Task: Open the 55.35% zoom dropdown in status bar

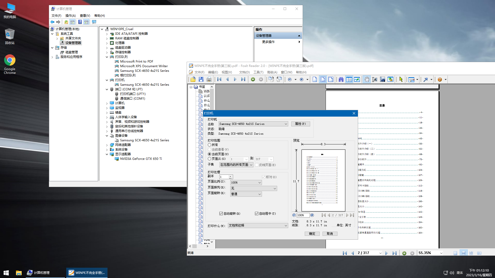Action: pyautogui.click(x=441, y=253)
